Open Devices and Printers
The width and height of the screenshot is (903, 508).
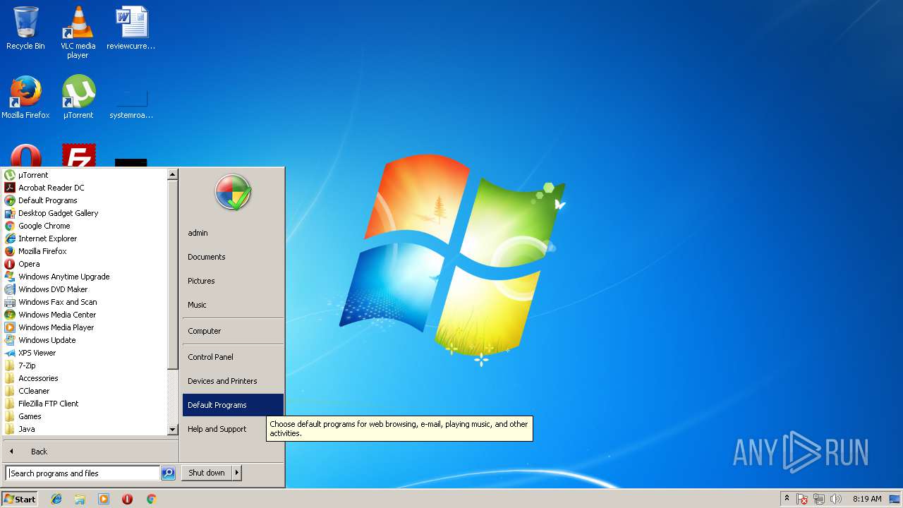click(x=233, y=381)
